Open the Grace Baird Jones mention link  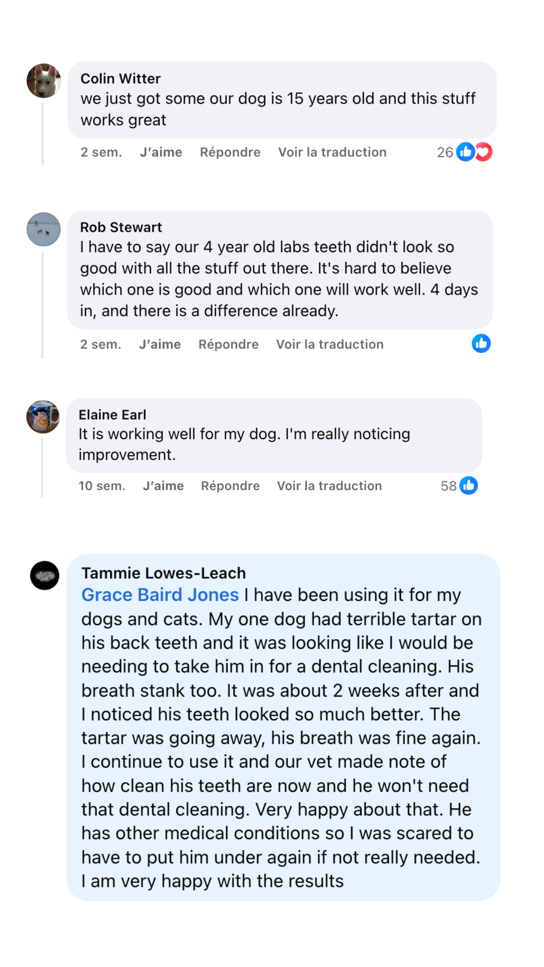160,595
